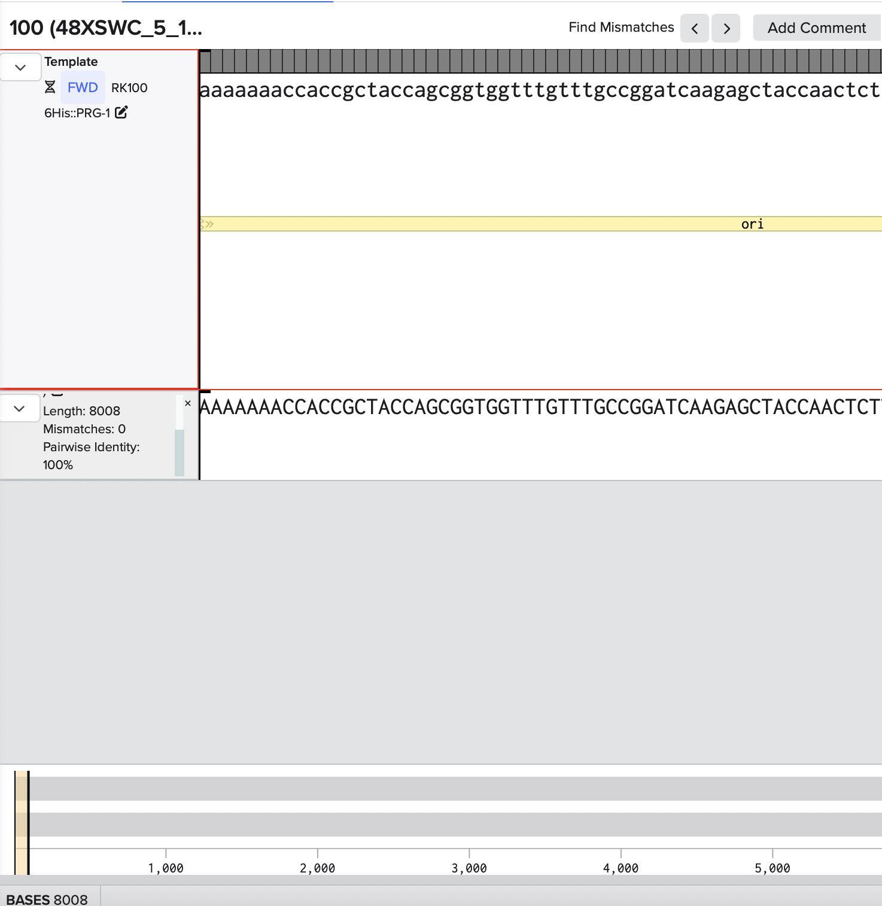
Task: Remove the aligned sequence with the X
Action: coord(188,404)
